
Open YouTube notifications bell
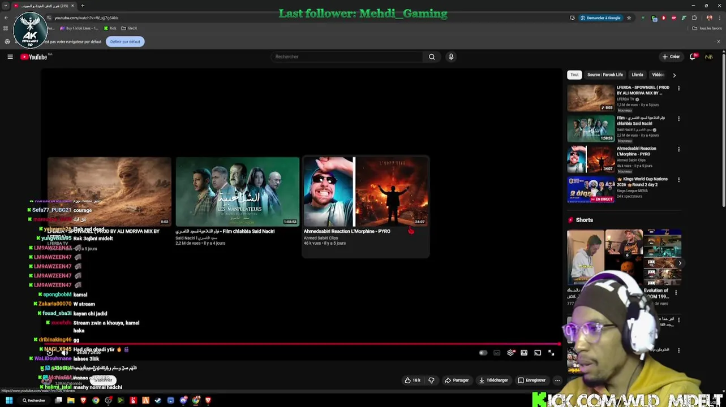click(693, 57)
